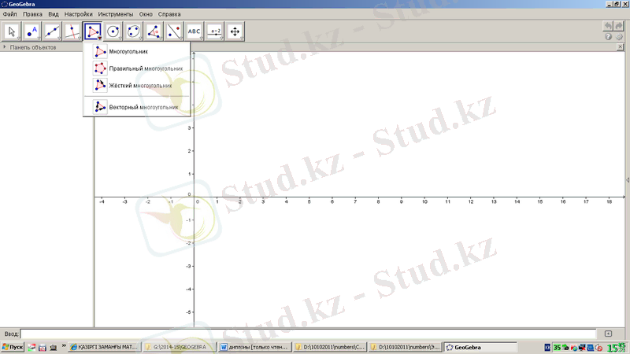The width and height of the screenshot is (630, 354).
Task: Open the Polygon tool dropdown red arrow
Action: click(99, 38)
